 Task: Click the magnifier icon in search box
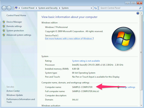click(x=140, y=8)
